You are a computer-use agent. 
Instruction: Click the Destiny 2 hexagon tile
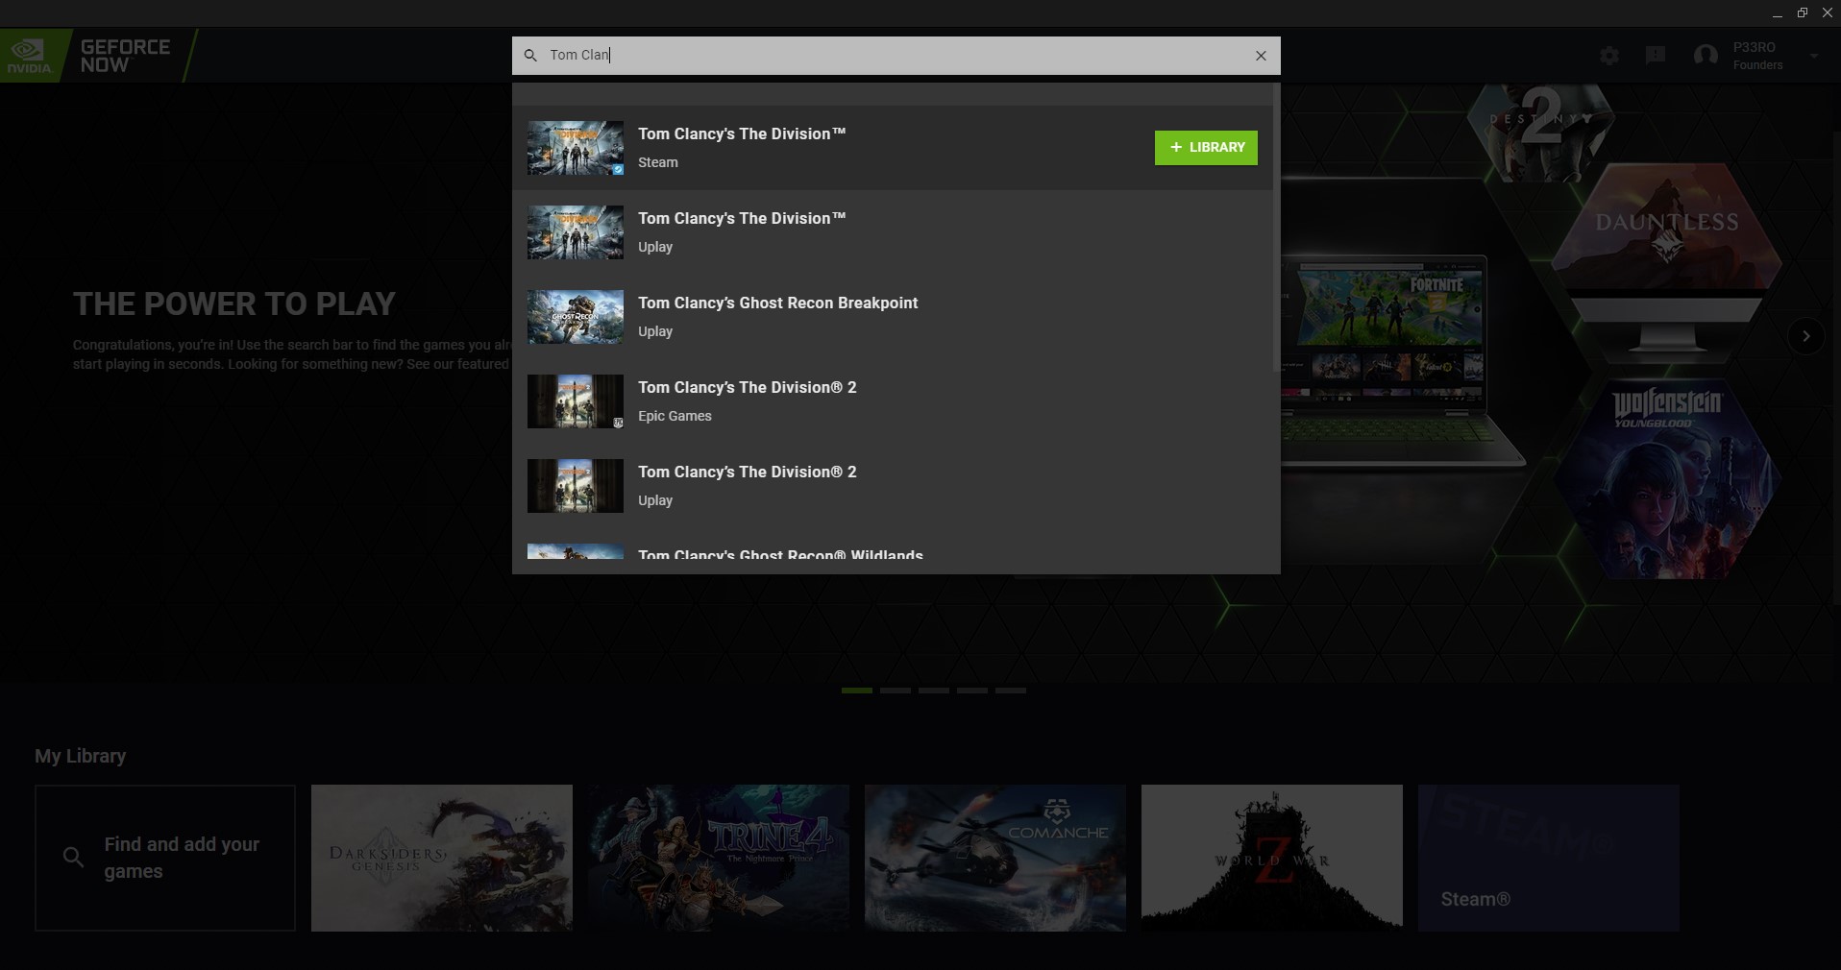click(x=1540, y=132)
